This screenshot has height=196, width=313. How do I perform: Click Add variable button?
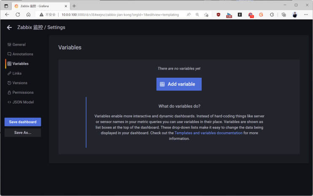pos(179,84)
